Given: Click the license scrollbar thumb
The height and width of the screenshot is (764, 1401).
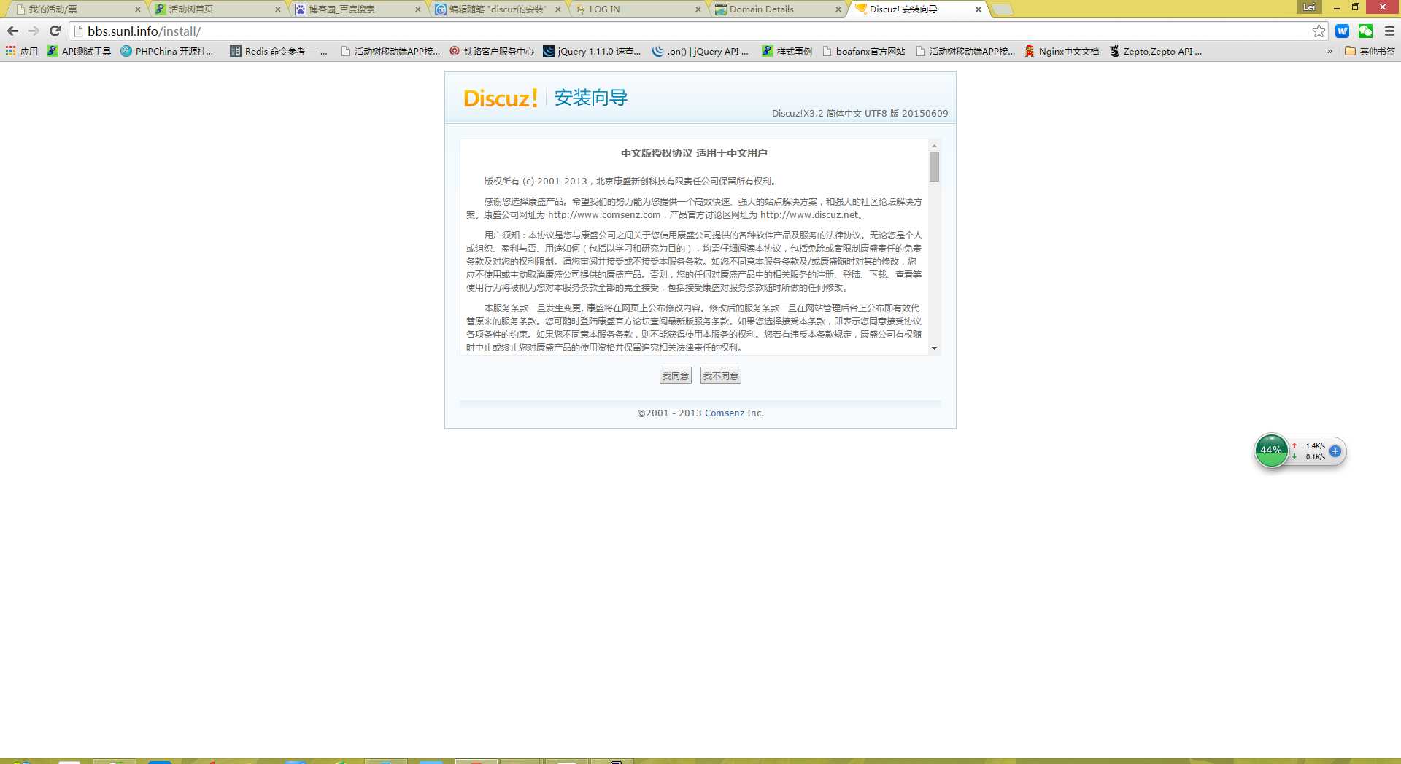Looking at the screenshot, I should [x=934, y=166].
